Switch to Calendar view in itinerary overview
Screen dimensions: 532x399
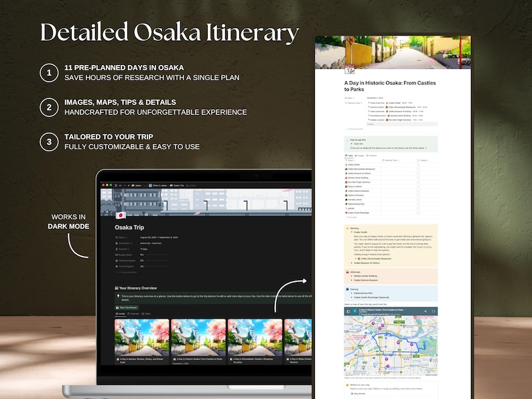133,314
